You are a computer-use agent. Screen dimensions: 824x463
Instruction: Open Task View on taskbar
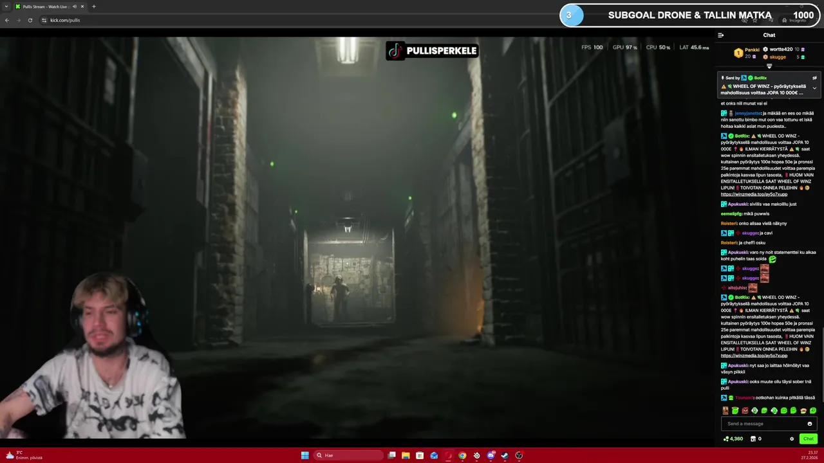point(391,455)
